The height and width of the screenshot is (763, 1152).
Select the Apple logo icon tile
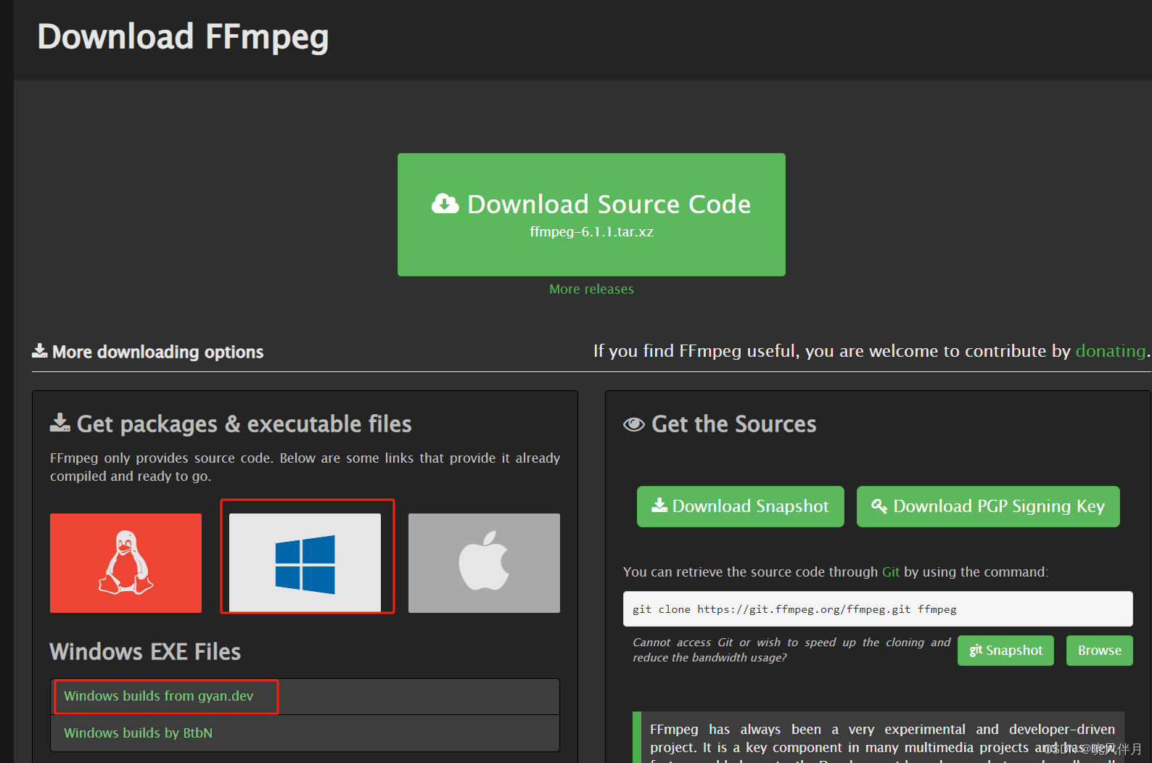(x=484, y=564)
